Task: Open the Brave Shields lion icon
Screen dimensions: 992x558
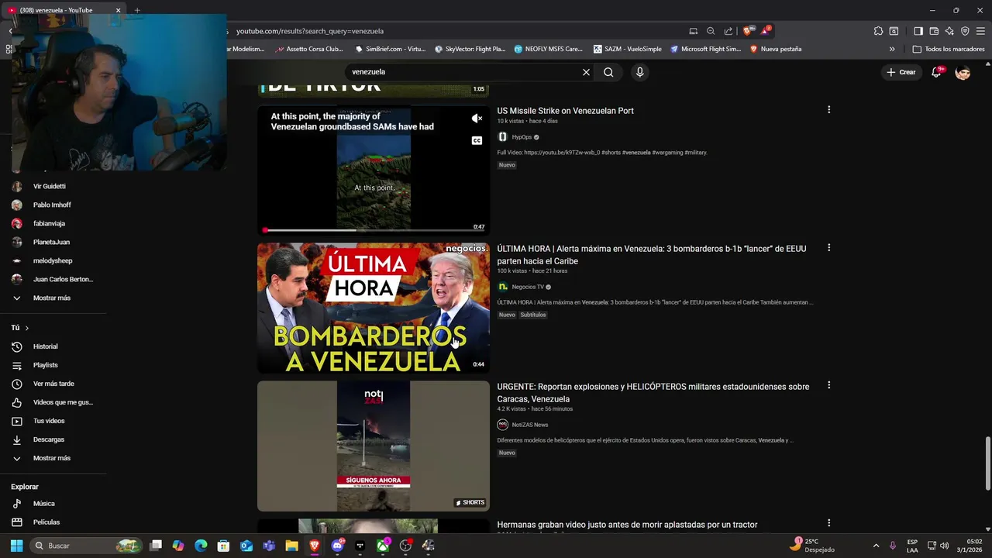Action: [748, 31]
